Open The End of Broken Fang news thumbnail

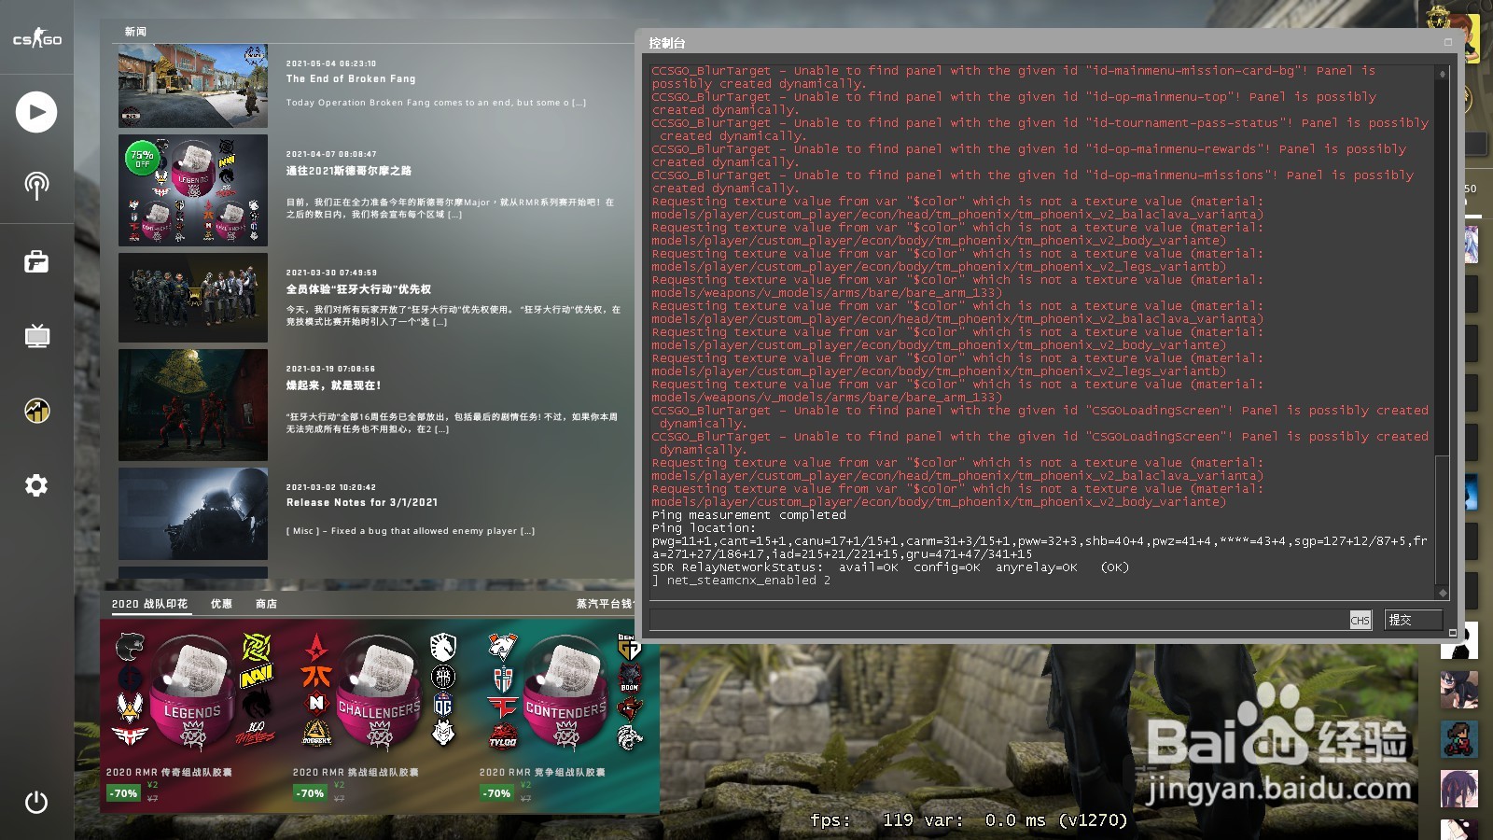click(x=193, y=86)
